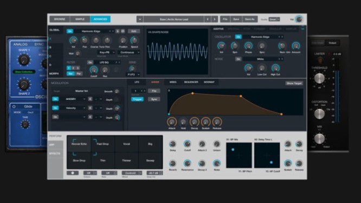361x203 pixels.
Task: Toggle the Oscillator On button
Action: [238, 37]
